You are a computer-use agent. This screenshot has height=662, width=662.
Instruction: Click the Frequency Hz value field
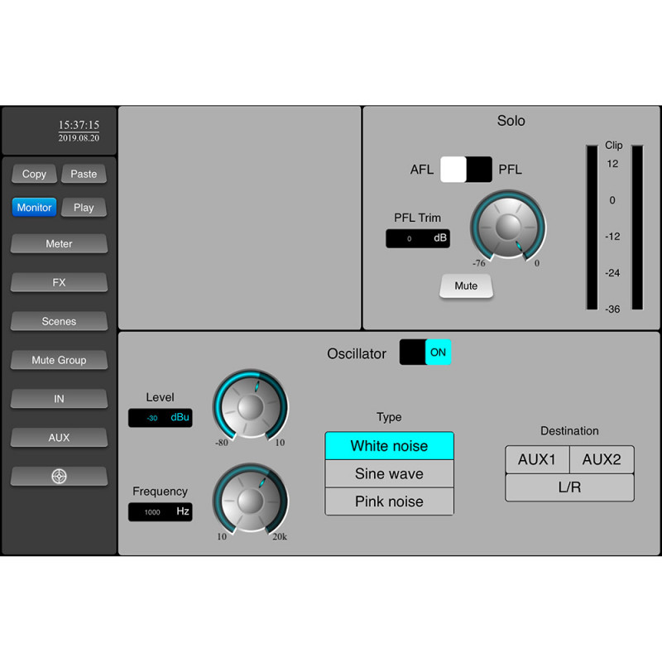pos(160,512)
